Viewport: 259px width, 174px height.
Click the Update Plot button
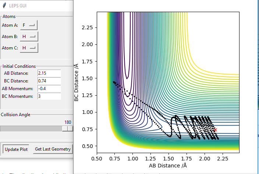click(x=16, y=149)
